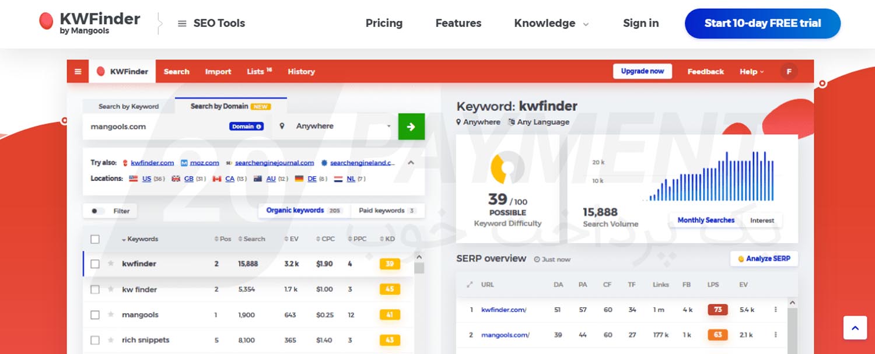Star the rich snippets keyword row
Viewport: 875px width, 354px height.
click(111, 340)
